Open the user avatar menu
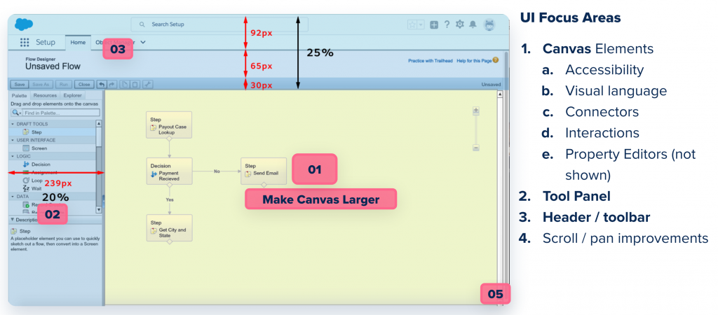The image size is (718, 315). point(489,24)
